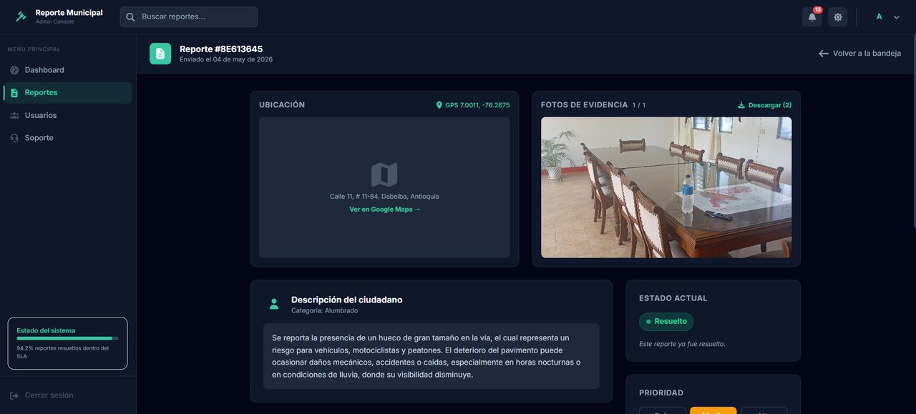Select Reportes in the sidebar menu
The height and width of the screenshot is (414, 916).
coord(68,92)
